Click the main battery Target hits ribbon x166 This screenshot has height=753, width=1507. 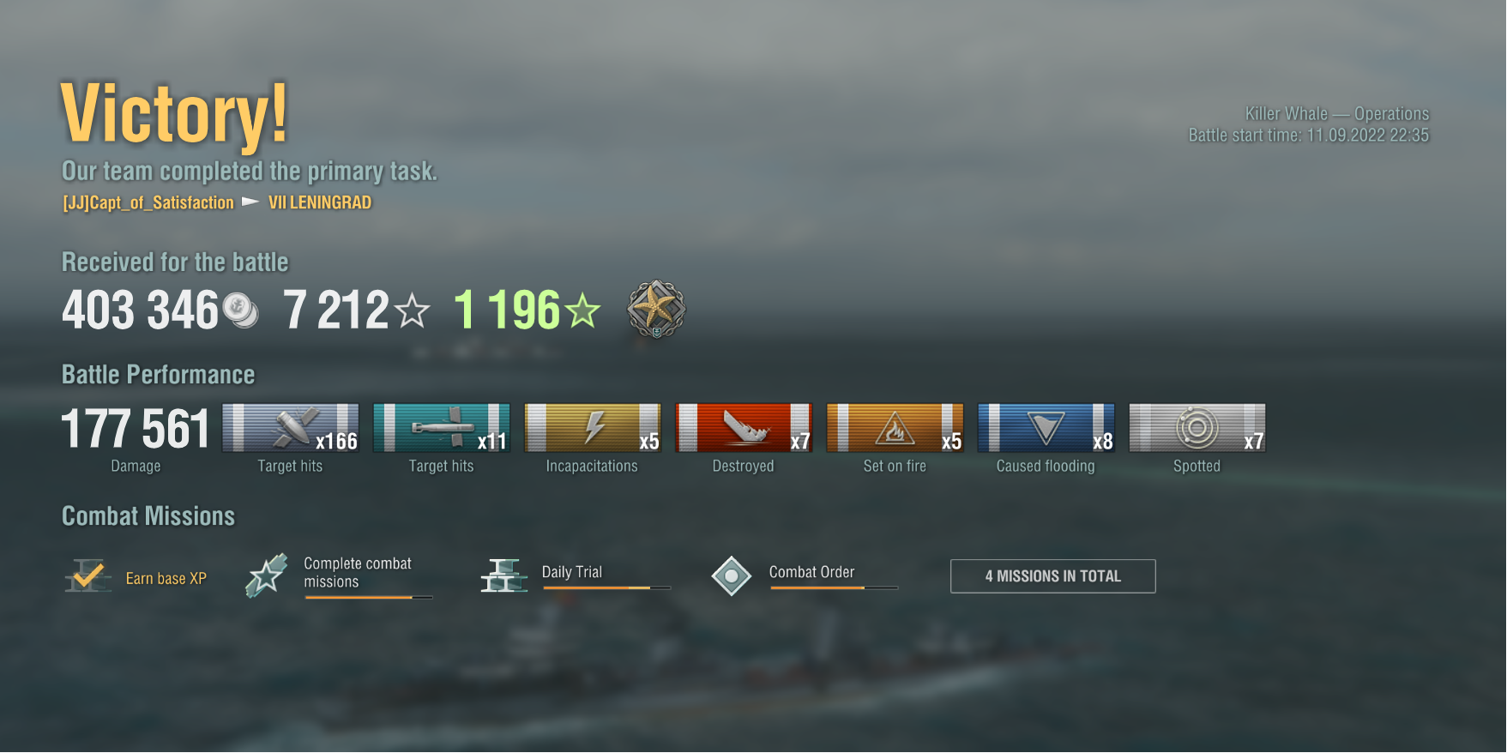coord(291,427)
